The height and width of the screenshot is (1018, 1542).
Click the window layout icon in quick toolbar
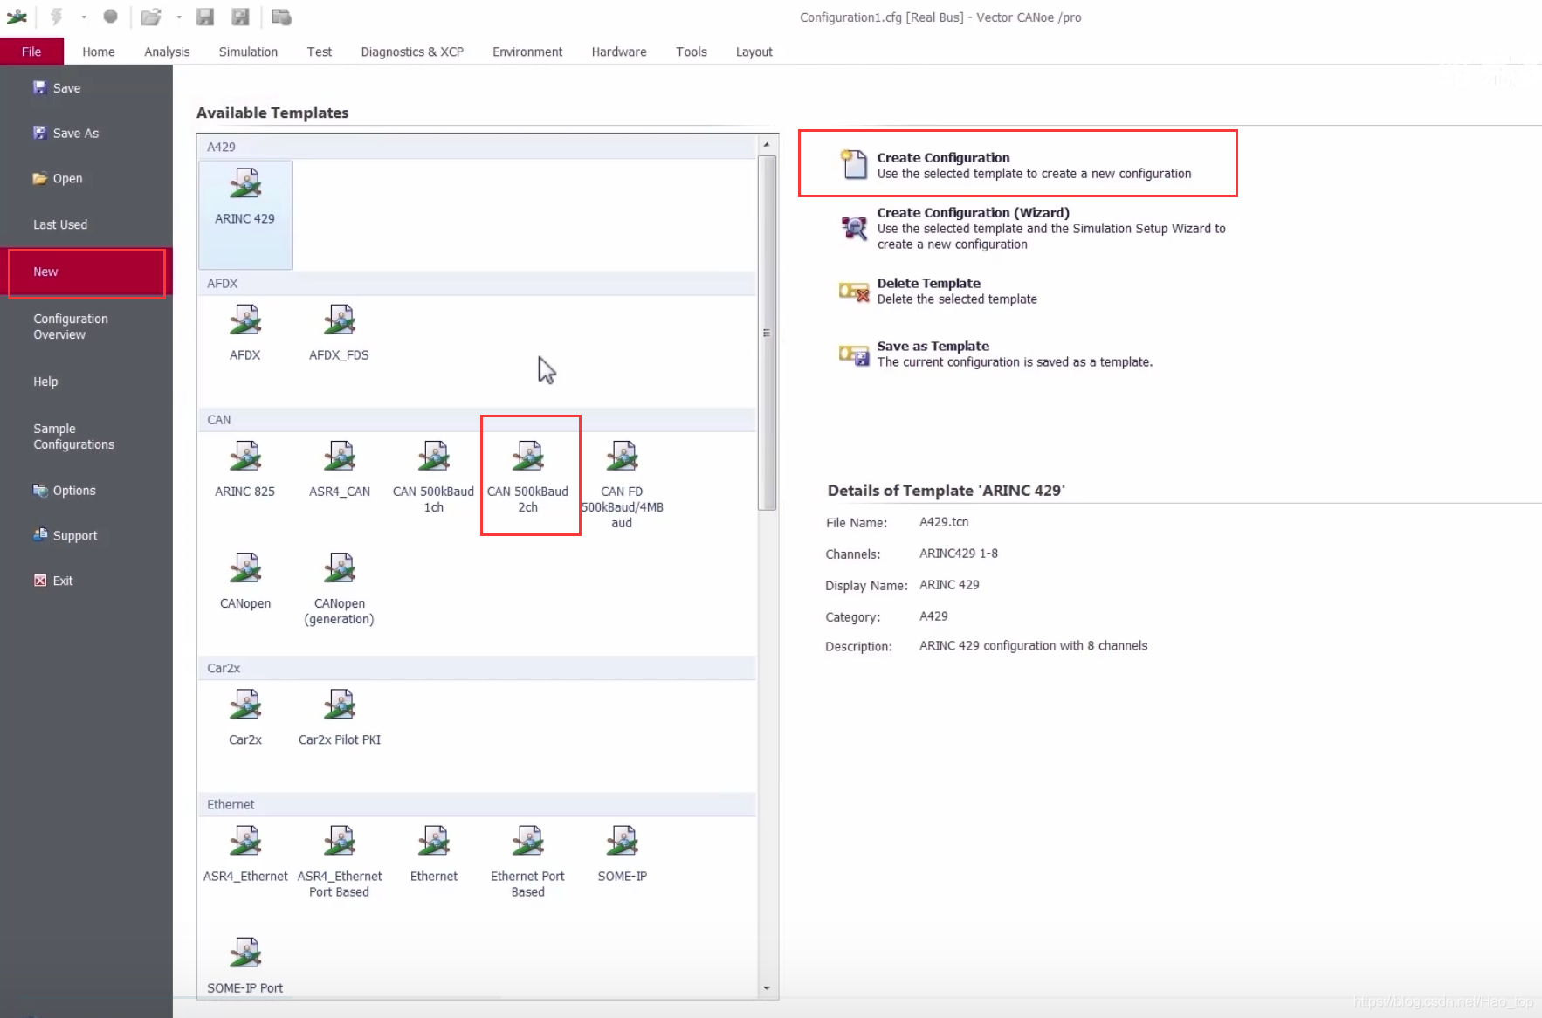(x=281, y=17)
